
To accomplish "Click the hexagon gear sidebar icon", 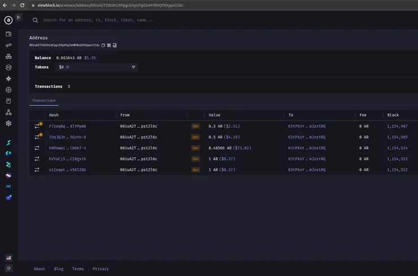I will 8,124.
